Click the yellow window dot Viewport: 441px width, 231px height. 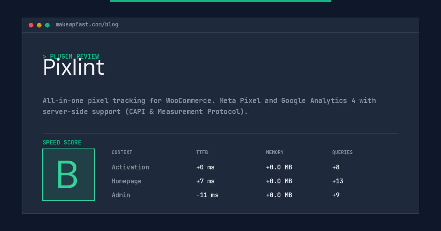[39, 25]
